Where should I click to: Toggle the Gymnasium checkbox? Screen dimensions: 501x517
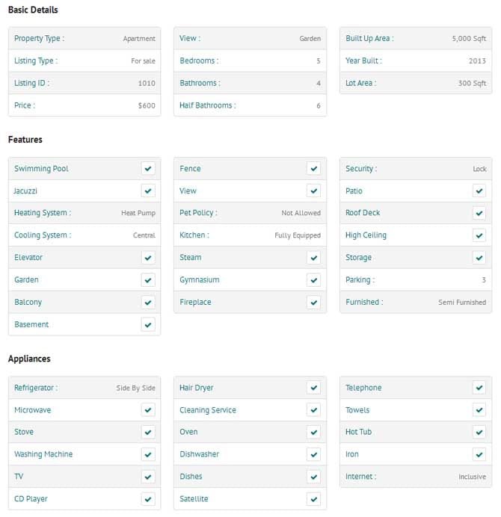click(313, 280)
